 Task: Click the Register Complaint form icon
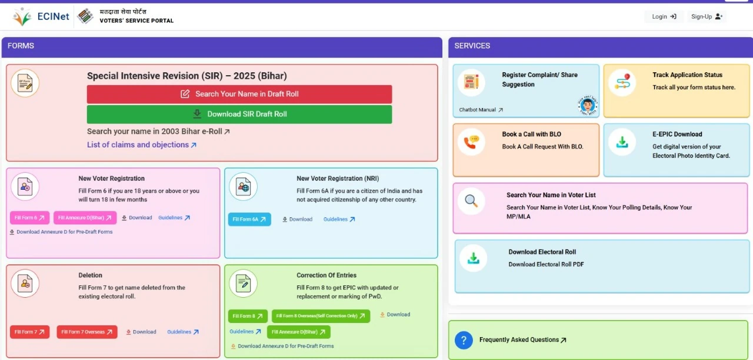click(471, 83)
